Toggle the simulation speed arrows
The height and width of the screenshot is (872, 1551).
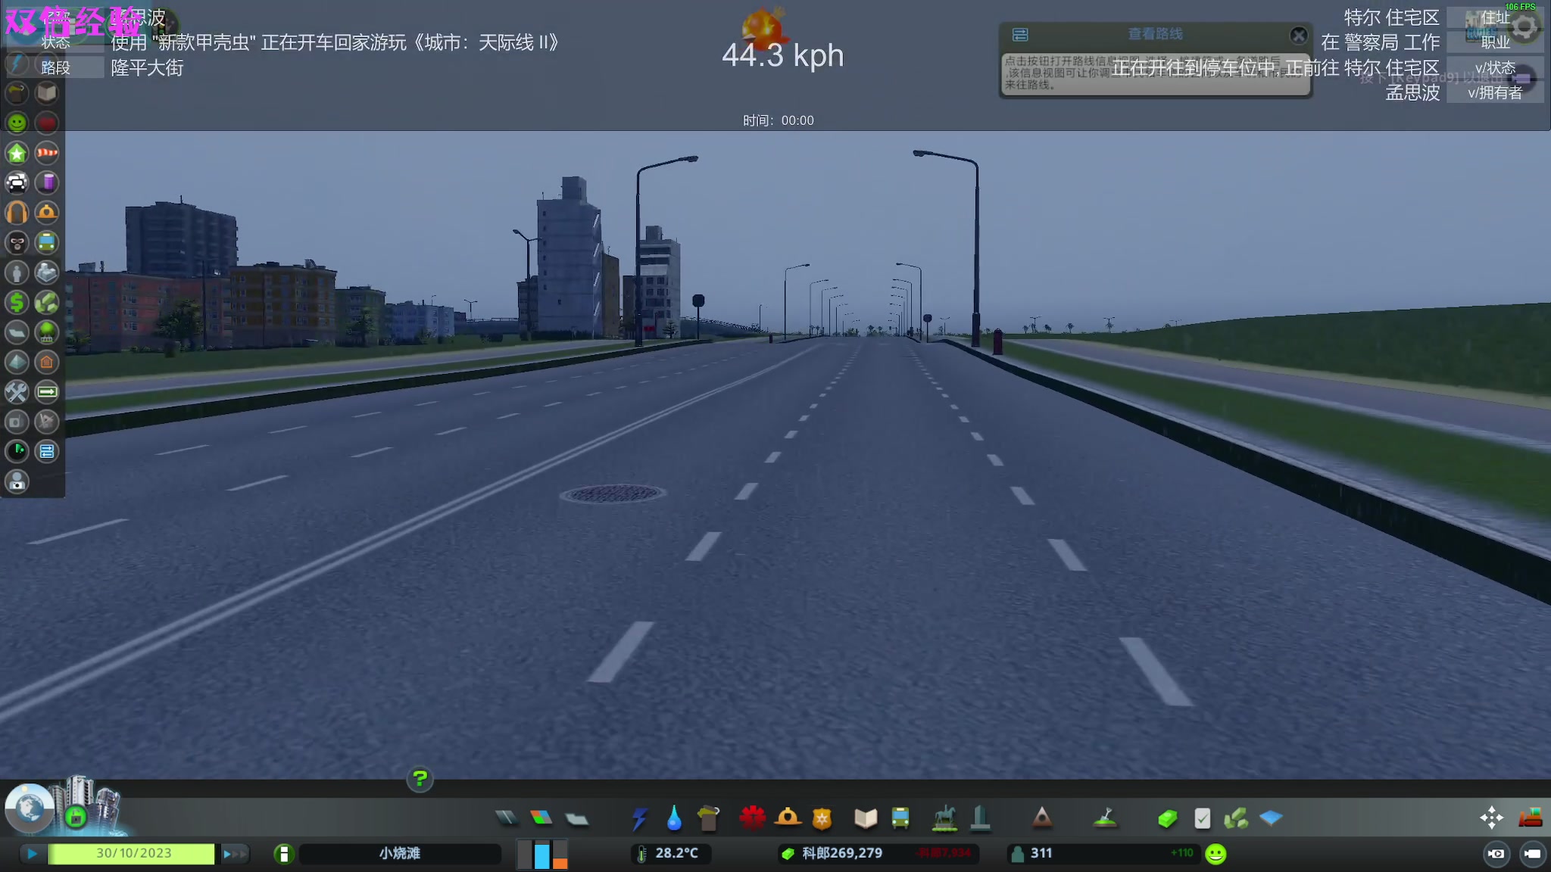click(x=234, y=854)
